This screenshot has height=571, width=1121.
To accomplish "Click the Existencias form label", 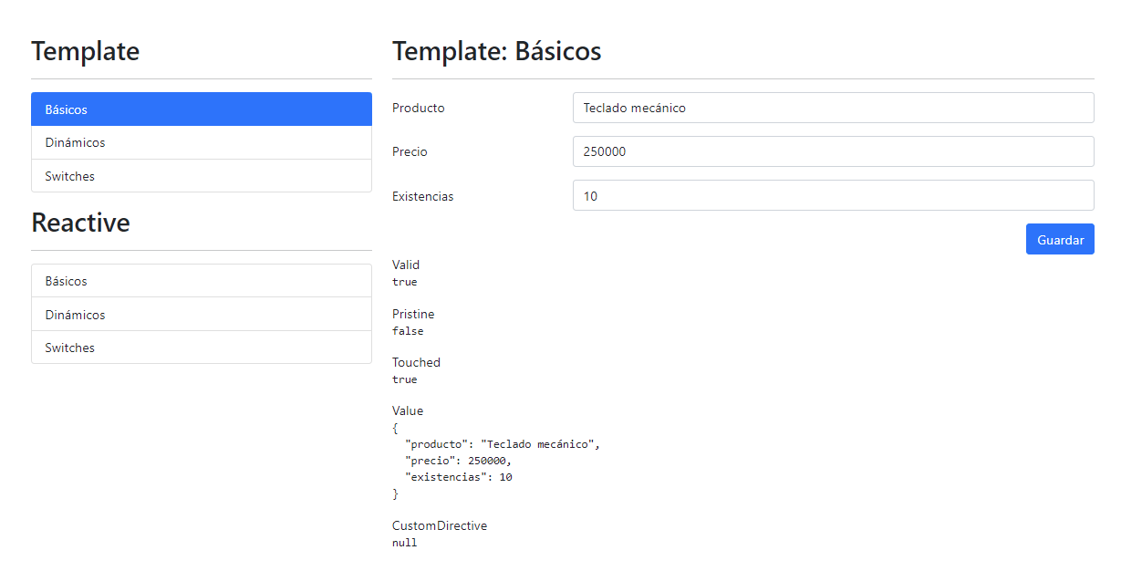I will 422,195.
